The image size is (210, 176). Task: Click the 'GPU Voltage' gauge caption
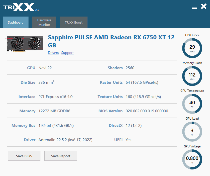pyautogui.click(x=192, y=146)
